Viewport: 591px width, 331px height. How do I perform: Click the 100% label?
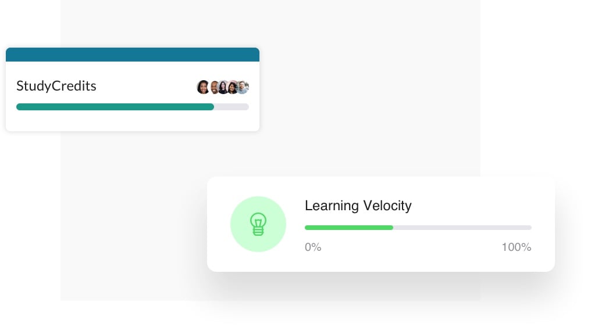click(x=516, y=247)
